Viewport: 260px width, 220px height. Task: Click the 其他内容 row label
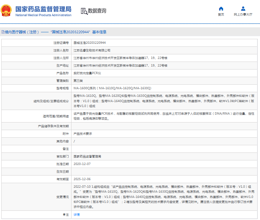(x=63, y=141)
